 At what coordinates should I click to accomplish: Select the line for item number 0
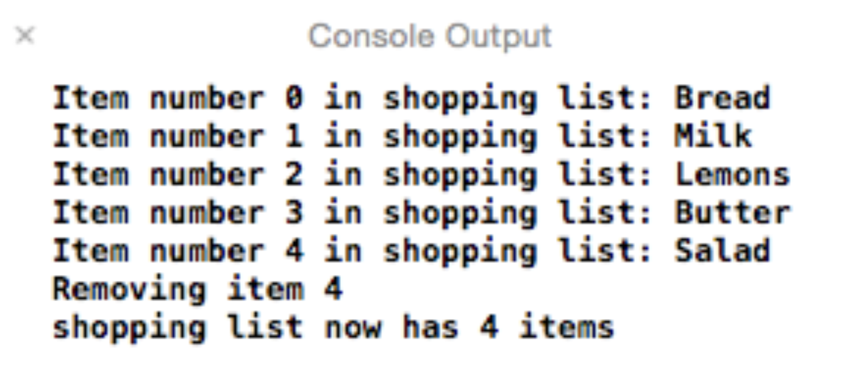coord(411,99)
